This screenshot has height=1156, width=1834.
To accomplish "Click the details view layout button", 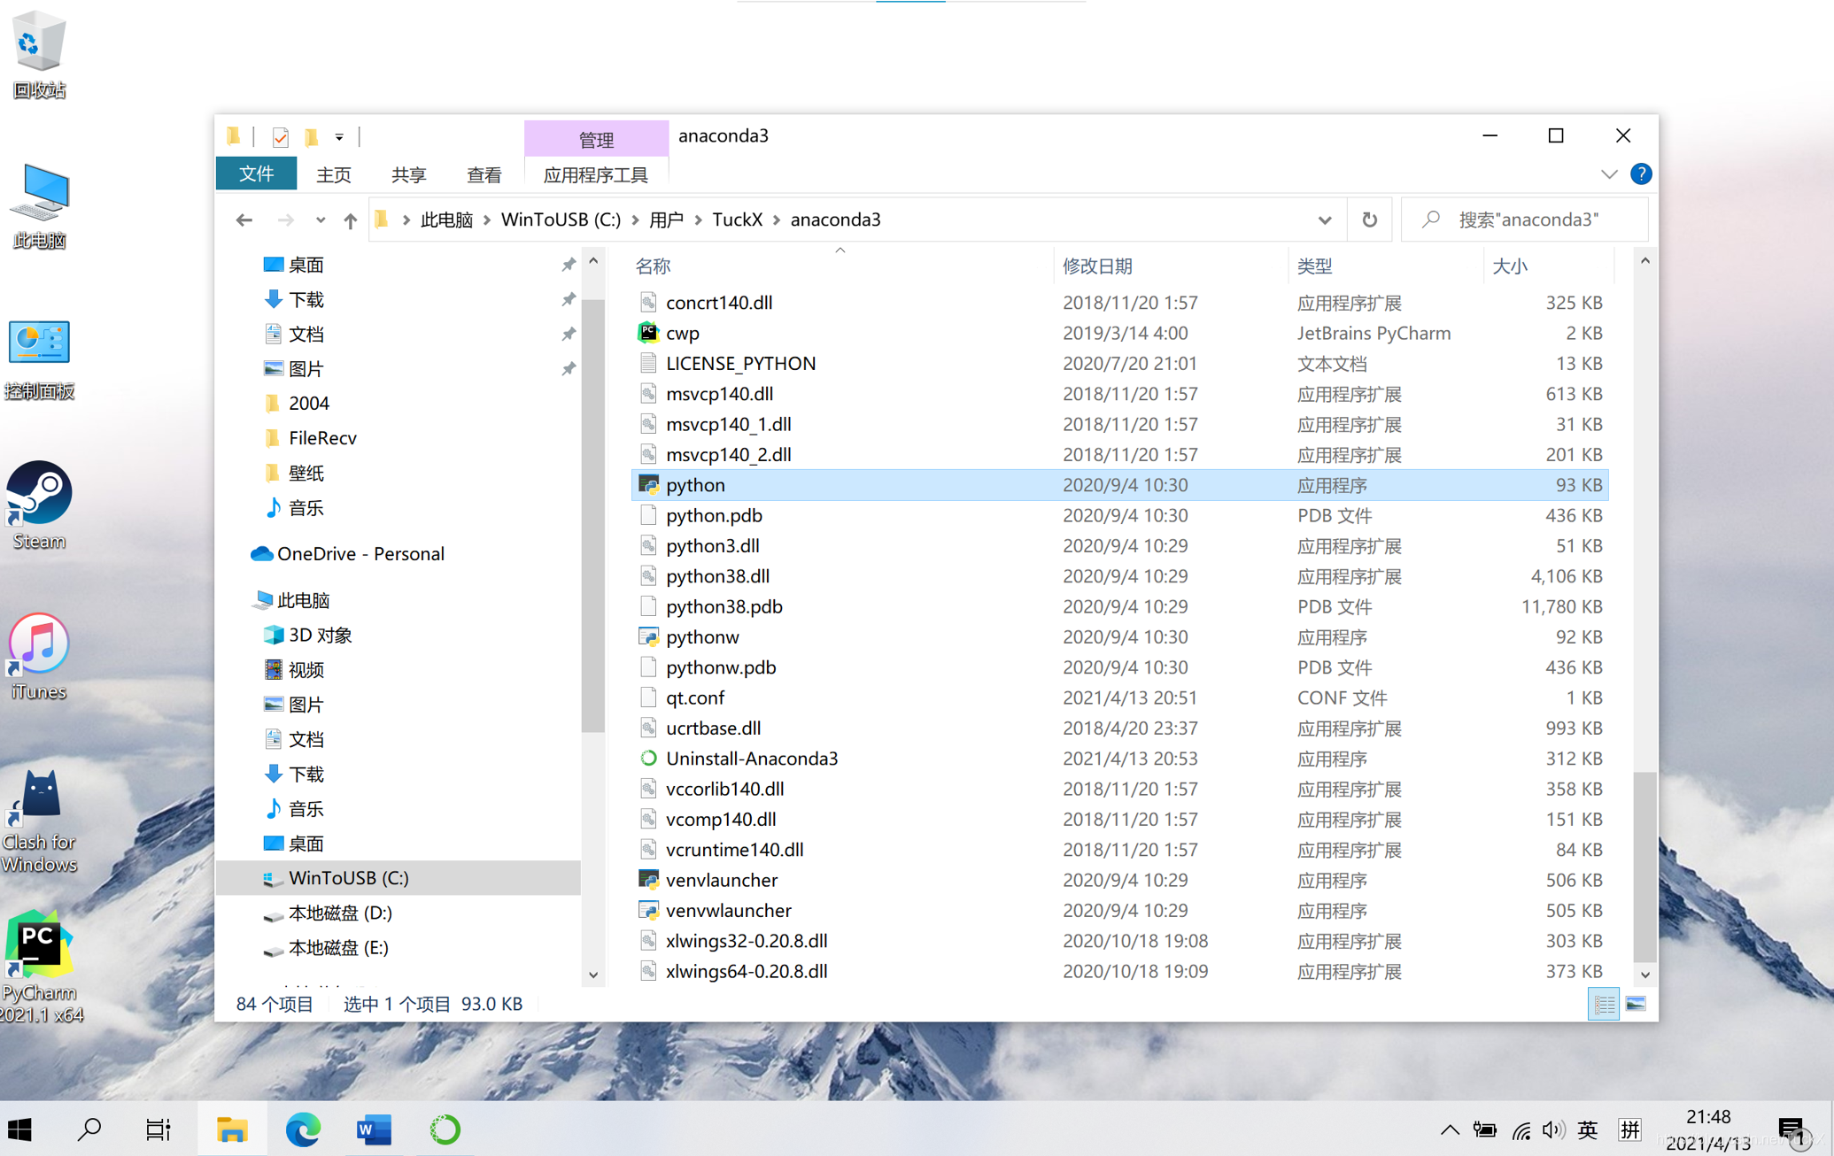I will coord(1604,1004).
